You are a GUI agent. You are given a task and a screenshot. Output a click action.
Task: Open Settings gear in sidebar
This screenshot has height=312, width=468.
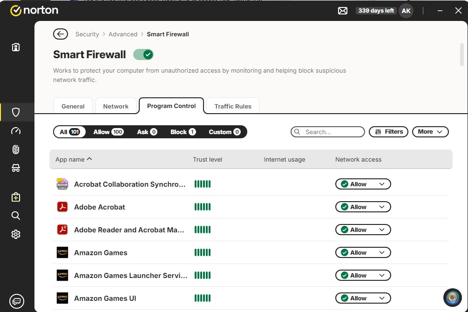(16, 234)
